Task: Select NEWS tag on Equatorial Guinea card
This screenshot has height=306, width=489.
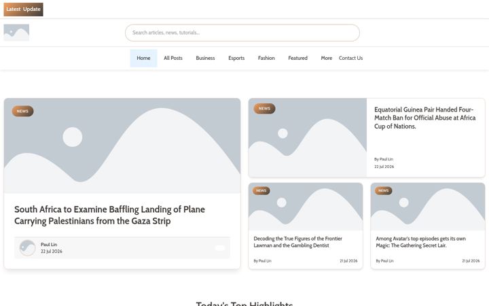Action: click(264, 109)
